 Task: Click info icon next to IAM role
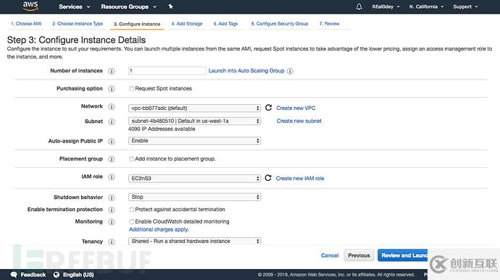click(112, 177)
